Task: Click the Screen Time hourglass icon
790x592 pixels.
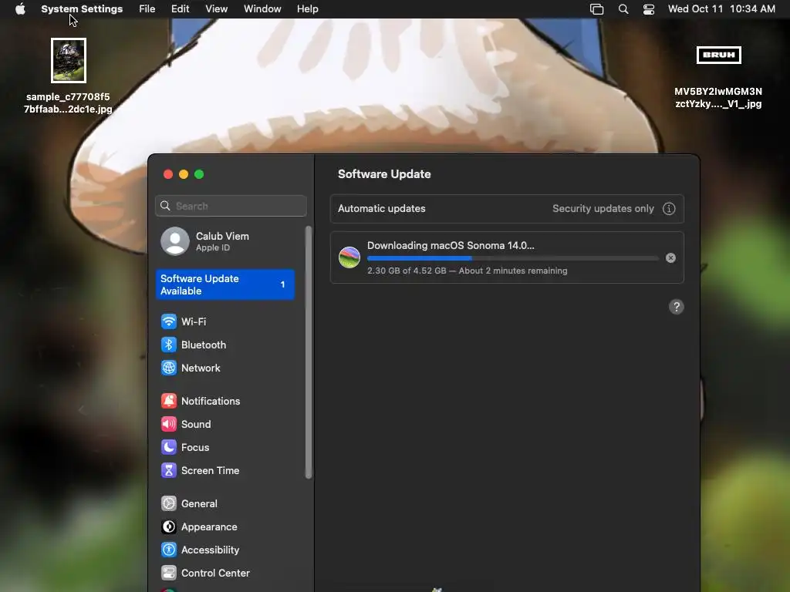Action: [169, 470]
